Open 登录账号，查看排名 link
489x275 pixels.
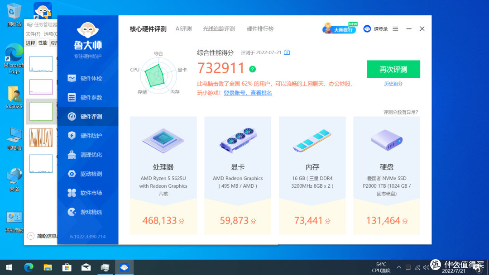point(248,93)
